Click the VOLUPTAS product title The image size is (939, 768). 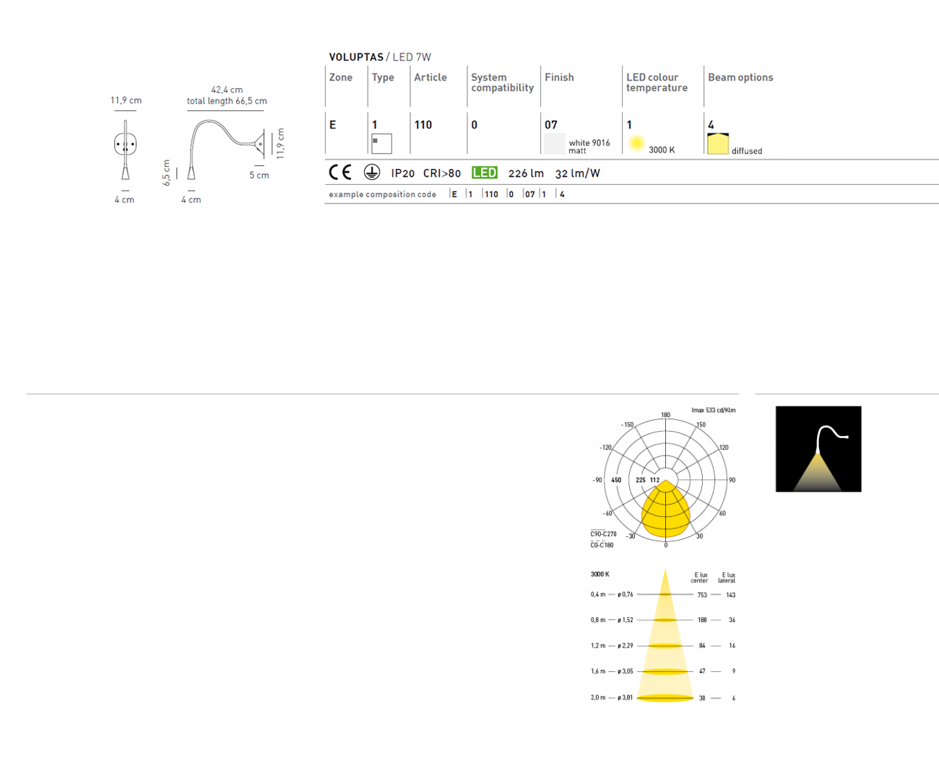[356, 57]
